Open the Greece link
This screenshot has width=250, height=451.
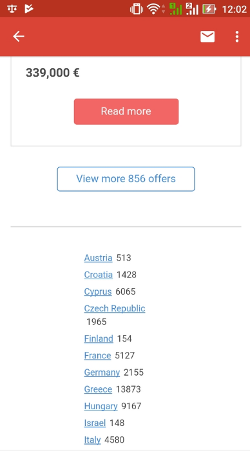(x=98, y=389)
